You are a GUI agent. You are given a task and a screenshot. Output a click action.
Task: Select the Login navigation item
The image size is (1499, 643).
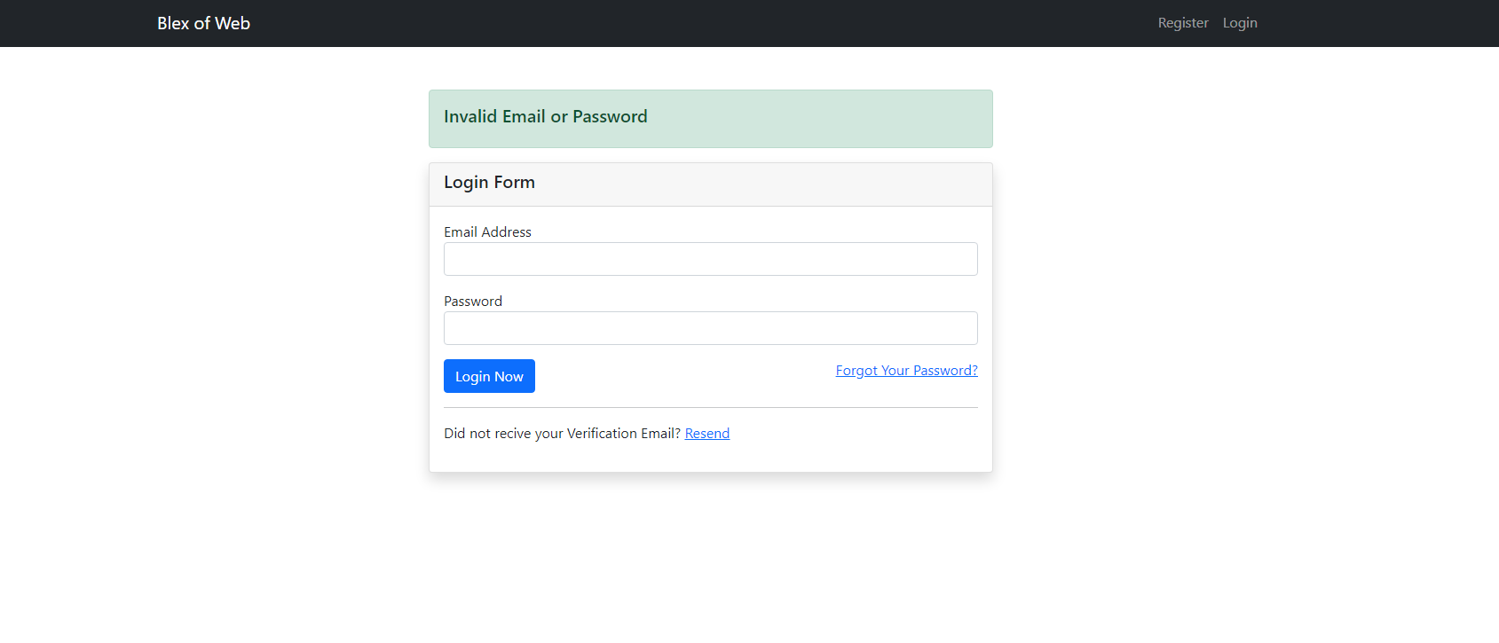point(1240,23)
